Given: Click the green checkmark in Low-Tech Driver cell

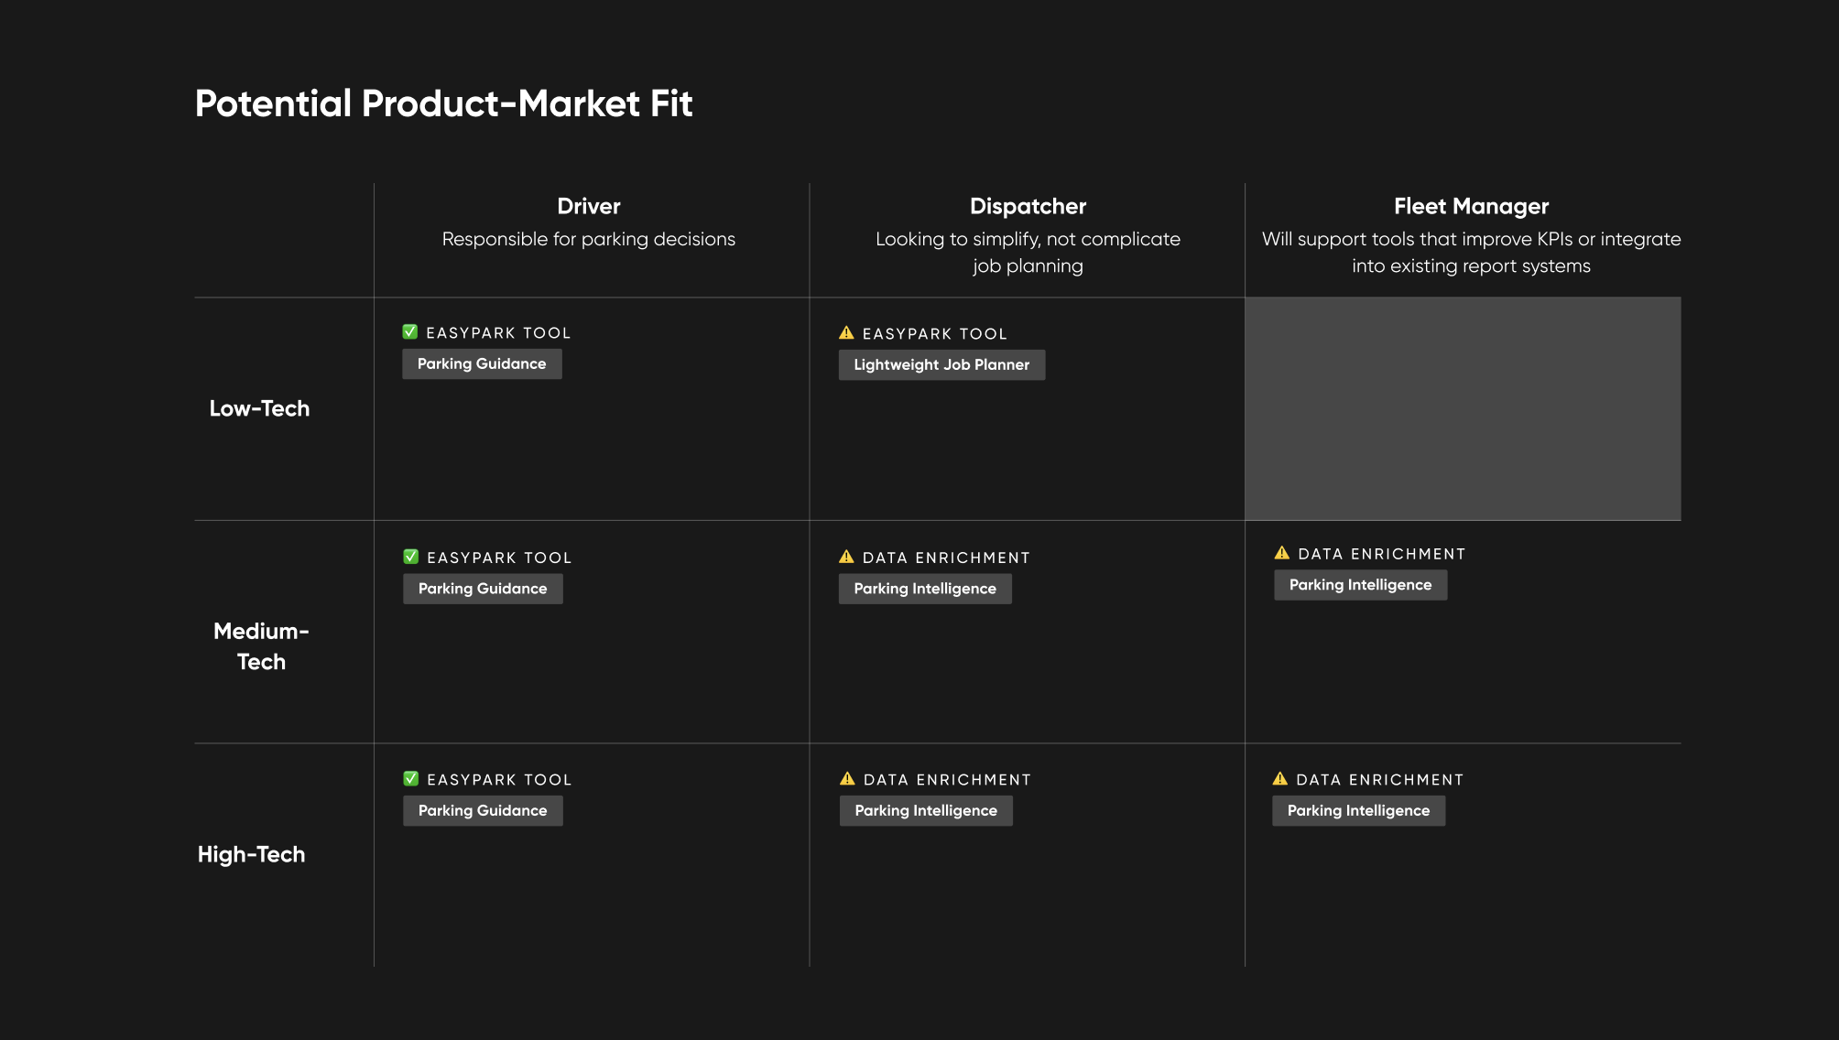Looking at the screenshot, I should tap(410, 332).
